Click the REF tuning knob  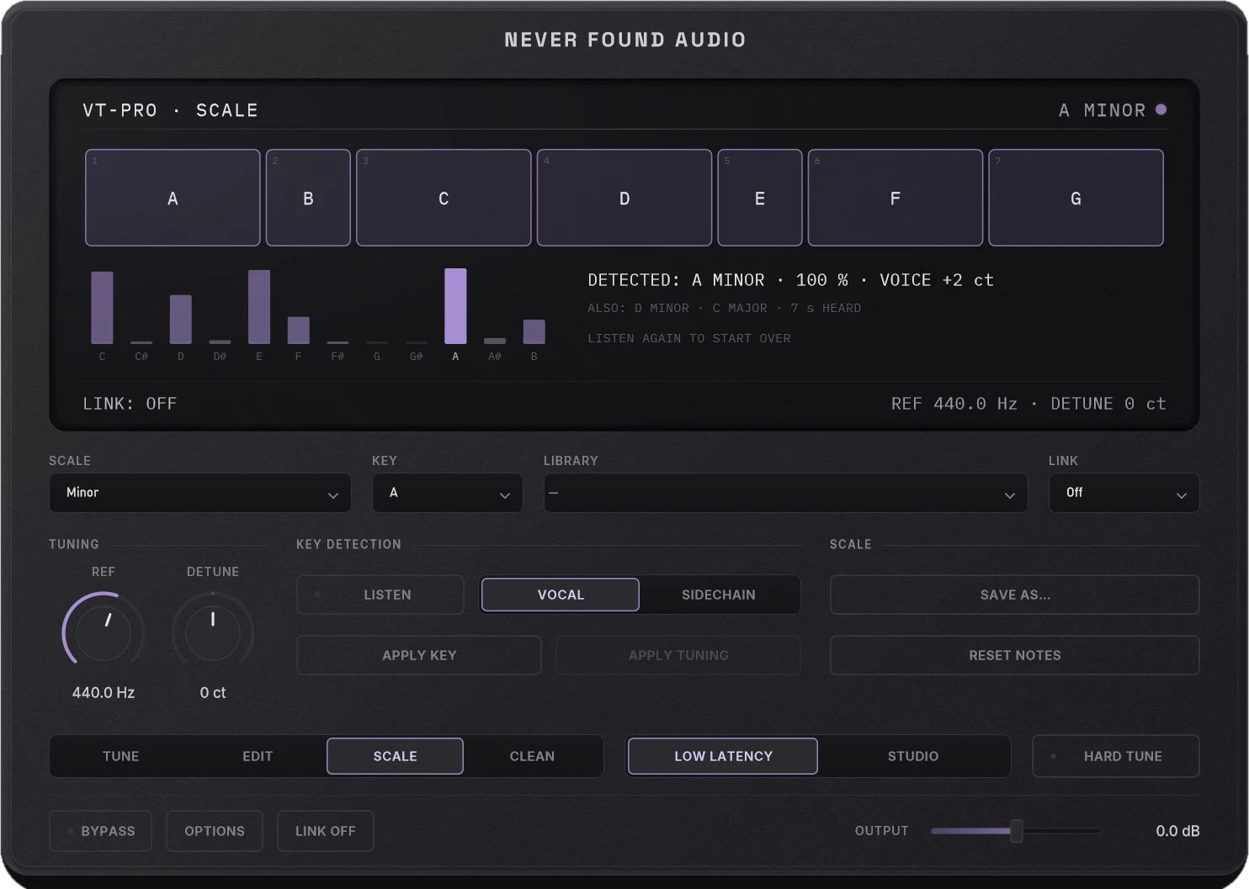click(x=104, y=632)
